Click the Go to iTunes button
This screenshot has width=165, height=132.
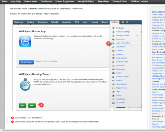[x=26, y=62]
